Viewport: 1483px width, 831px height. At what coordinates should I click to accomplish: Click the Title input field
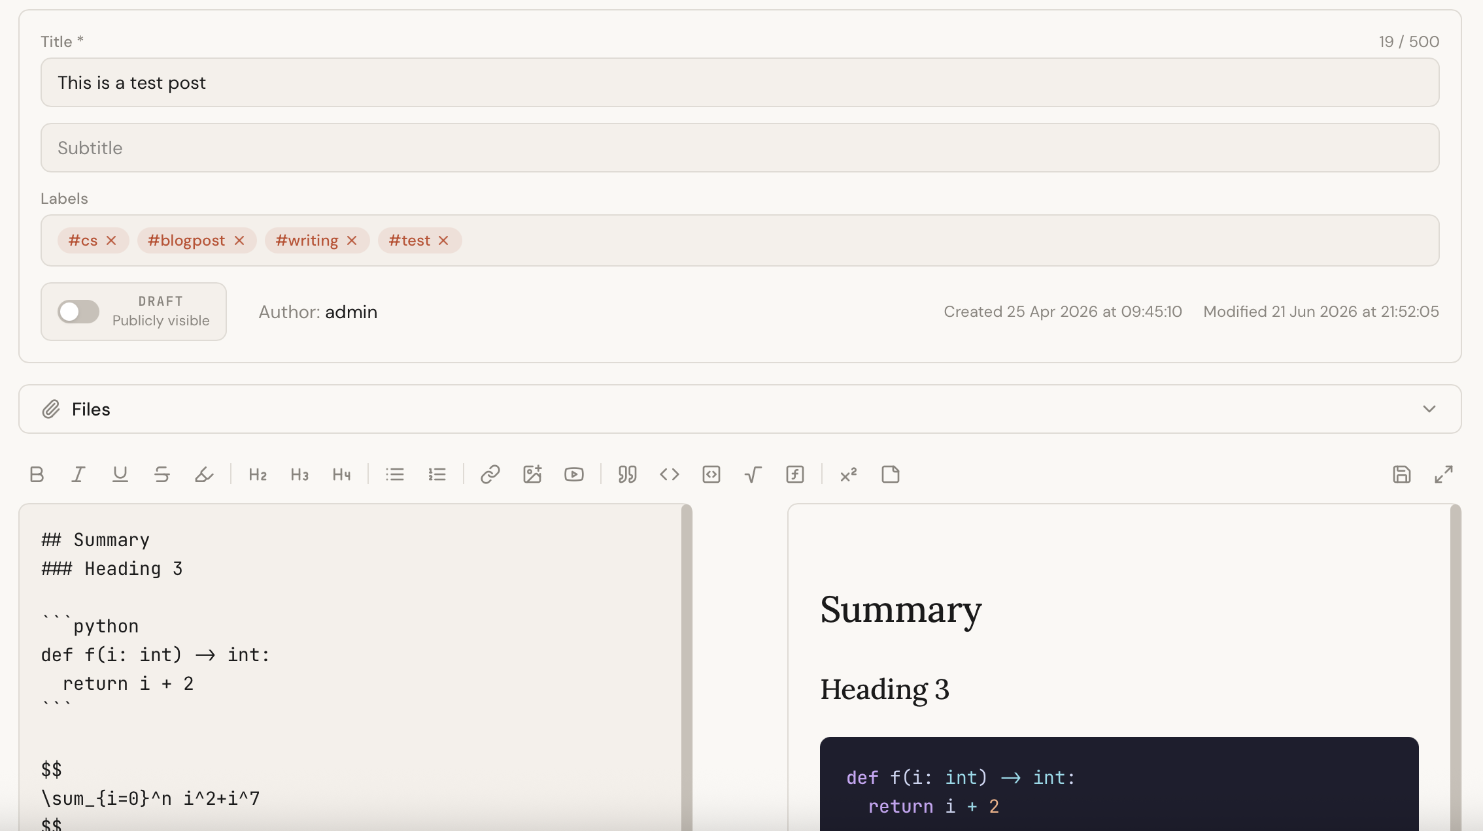click(740, 82)
